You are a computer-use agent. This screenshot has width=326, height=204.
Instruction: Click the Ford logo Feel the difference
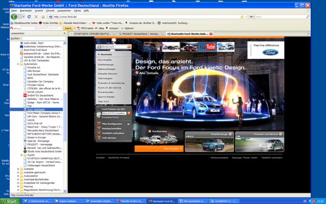pyautogui.click(x=270, y=52)
